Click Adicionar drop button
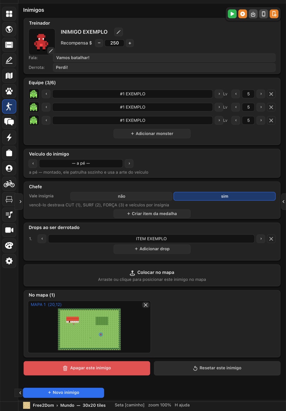 pos(152,249)
